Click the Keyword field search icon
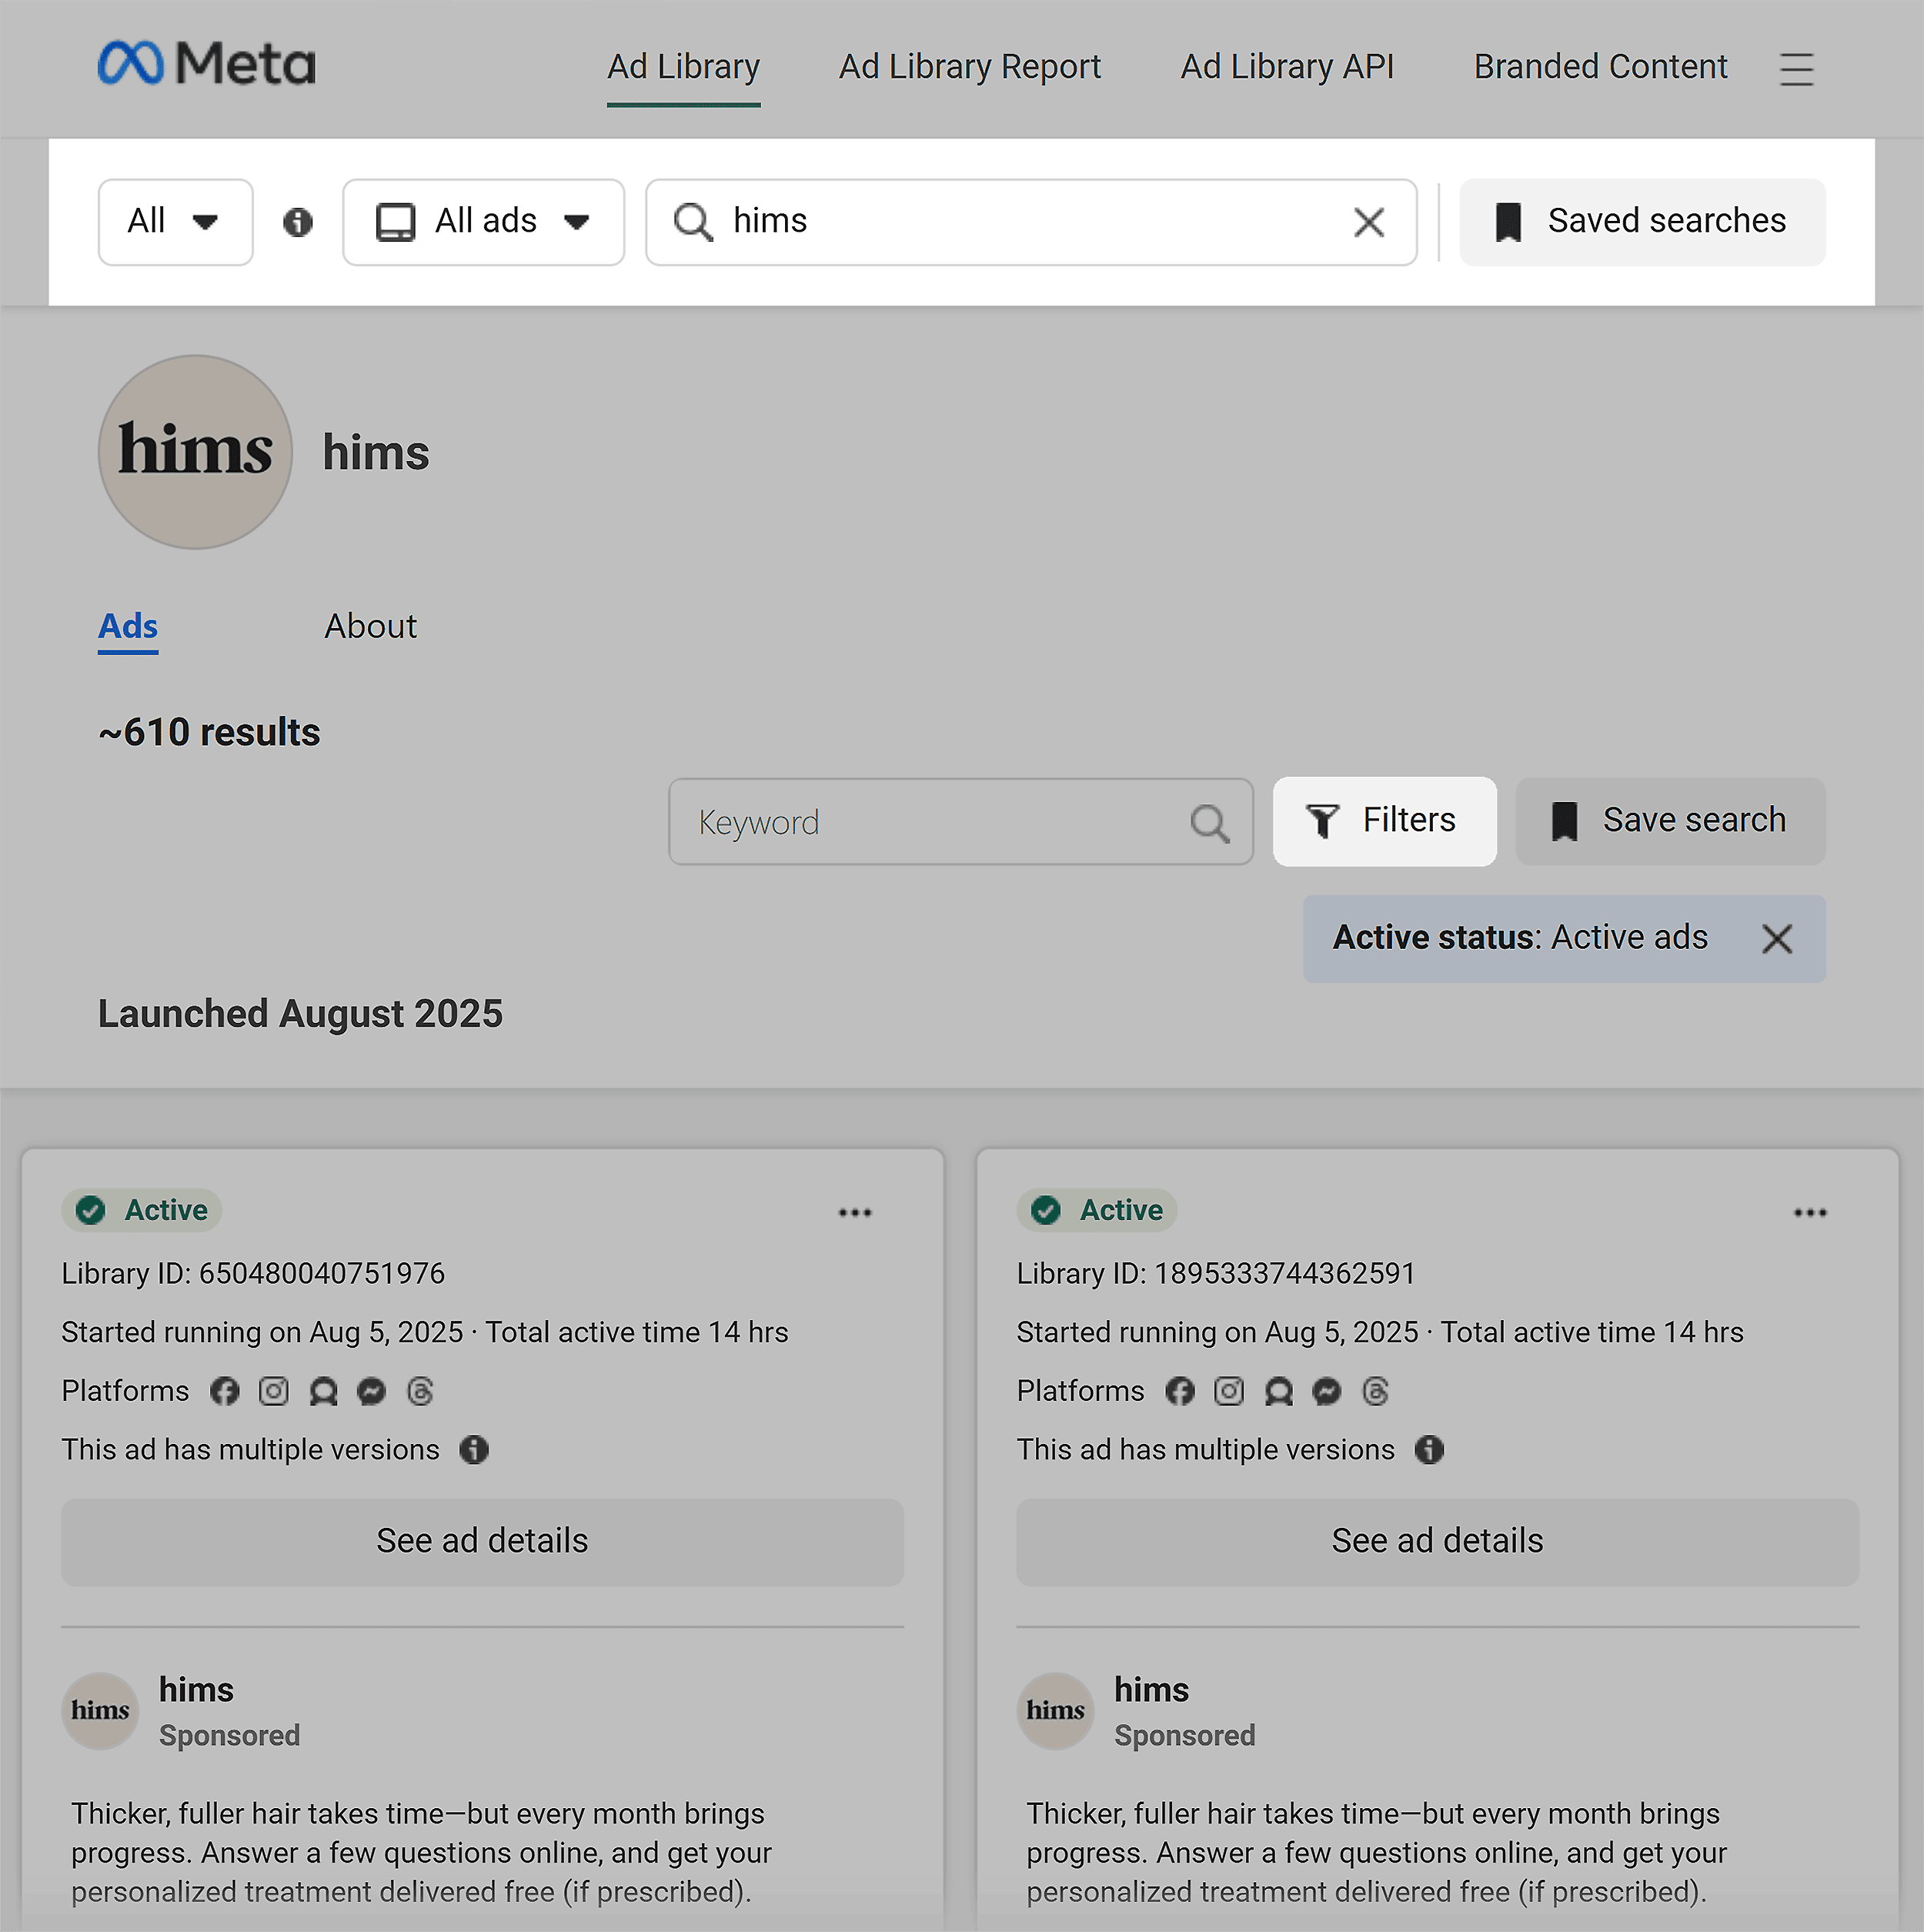 point(1210,823)
